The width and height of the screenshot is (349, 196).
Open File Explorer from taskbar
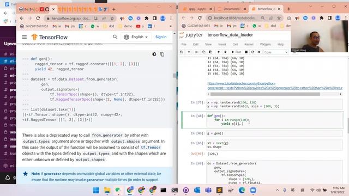coord(107,190)
